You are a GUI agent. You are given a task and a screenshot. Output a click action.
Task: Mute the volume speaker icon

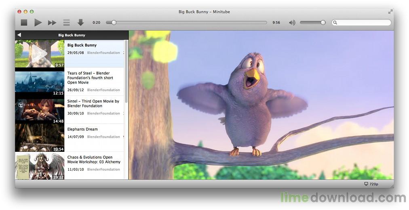click(x=292, y=23)
